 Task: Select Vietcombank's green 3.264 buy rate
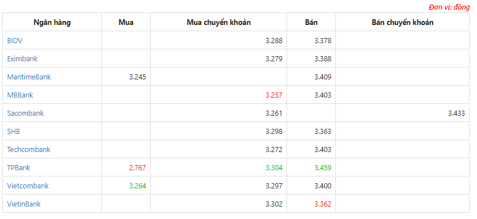point(138,186)
